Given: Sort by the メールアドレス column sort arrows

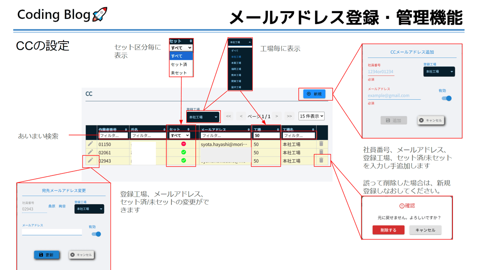Looking at the screenshot, I should [x=246, y=130].
